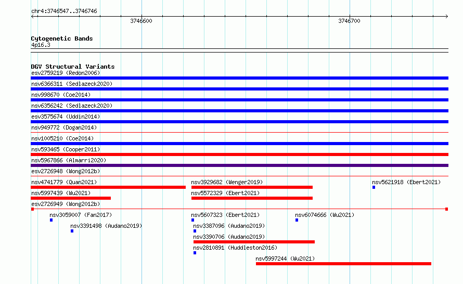Image resolution: width=463 pixels, height=284 pixels.
Task: Select the red bar under nsv5572329
Action: [252, 198]
